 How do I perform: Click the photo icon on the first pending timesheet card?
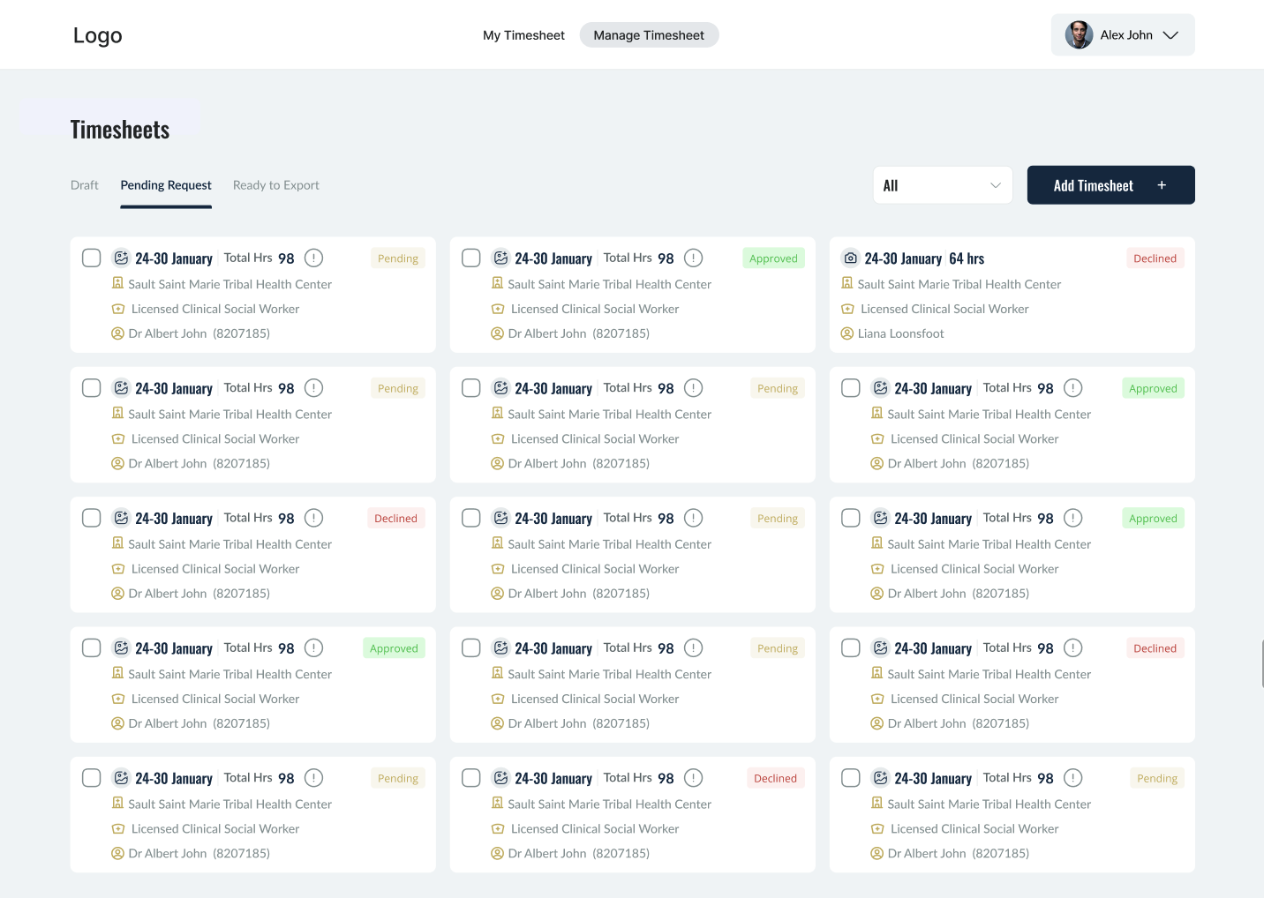pos(121,257)
